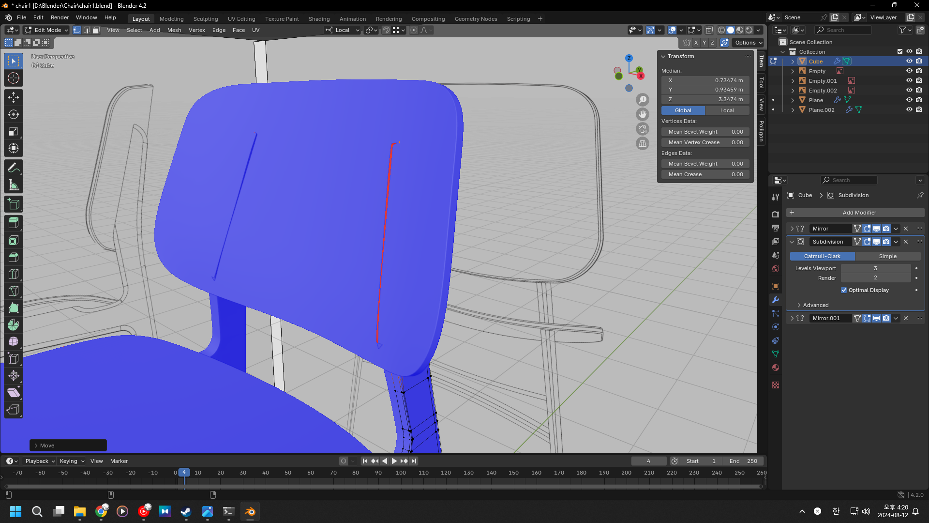929x523 pixels.
Task: Select the Annotate pencil tool
Action: click(x=14, y=168)
